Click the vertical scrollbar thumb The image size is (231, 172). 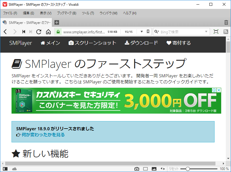pos(228,47)
